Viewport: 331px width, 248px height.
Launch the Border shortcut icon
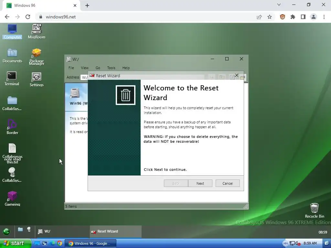click(x=12, y=127)
